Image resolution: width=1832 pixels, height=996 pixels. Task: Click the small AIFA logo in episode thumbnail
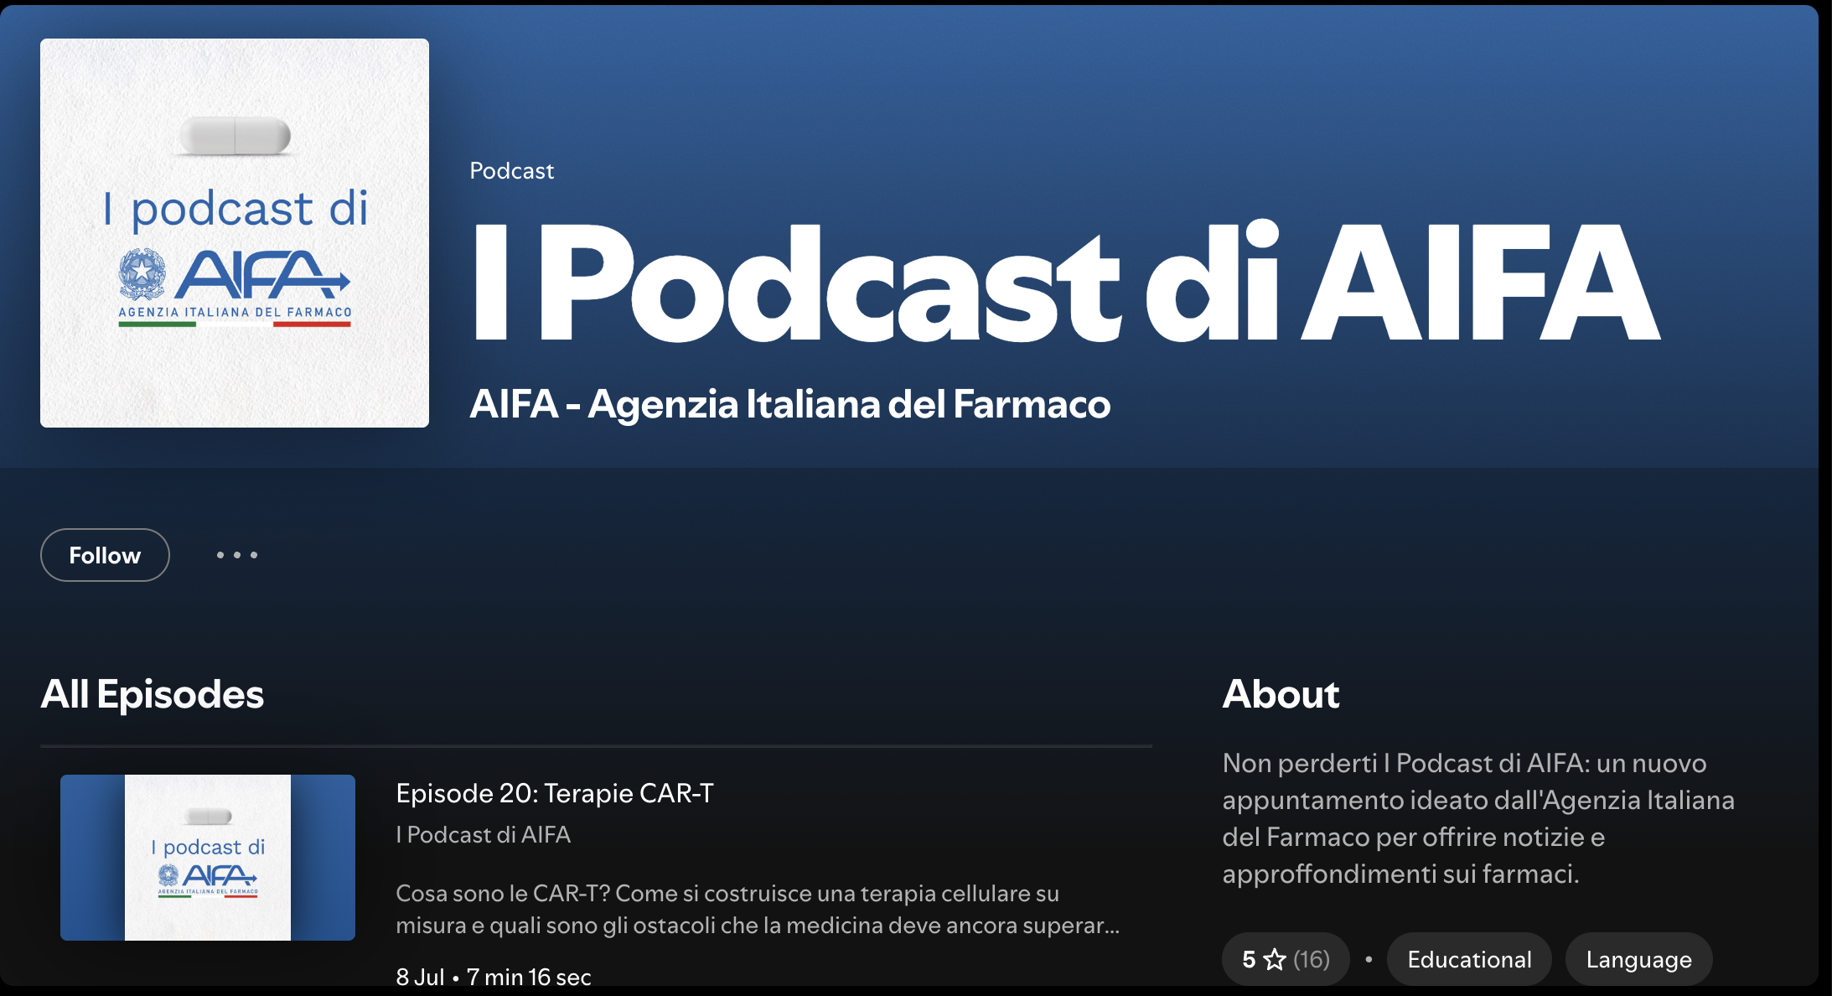click(x=208, y=879)
